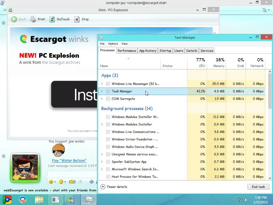Click the user avatar picture in chat

coord(25,168)
